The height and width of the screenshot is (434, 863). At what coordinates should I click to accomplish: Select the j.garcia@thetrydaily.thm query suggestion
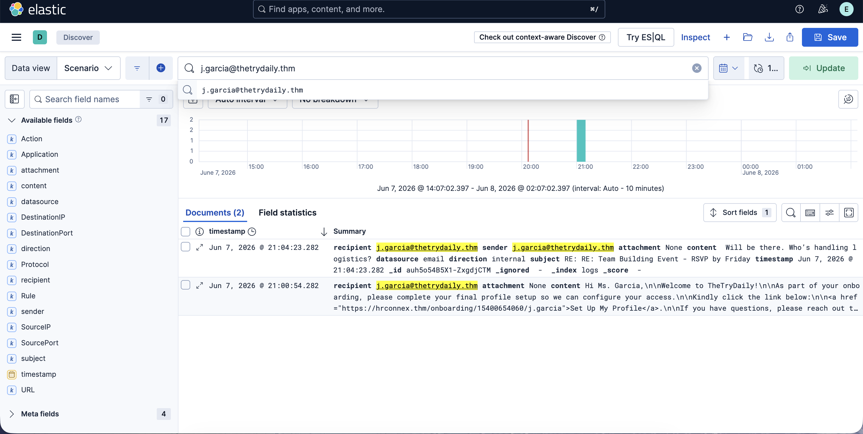click(x=443, y=90)
